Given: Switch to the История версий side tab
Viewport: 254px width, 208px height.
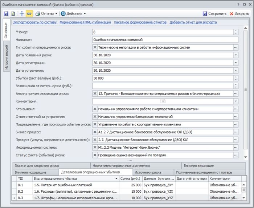Looking at the screenshot, I should [6, 57].
